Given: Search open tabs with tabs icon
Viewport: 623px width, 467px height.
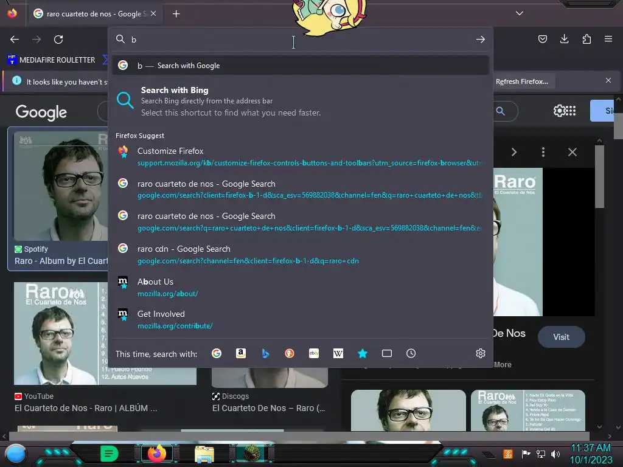Looking at the screenshot, I should [x=386, y=353].
